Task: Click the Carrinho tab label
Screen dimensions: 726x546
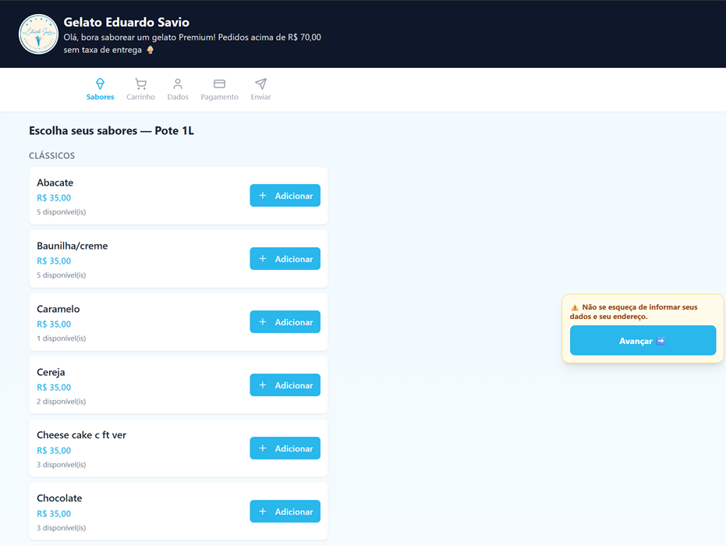Action: pyautogui.click(x=140, y=97)
